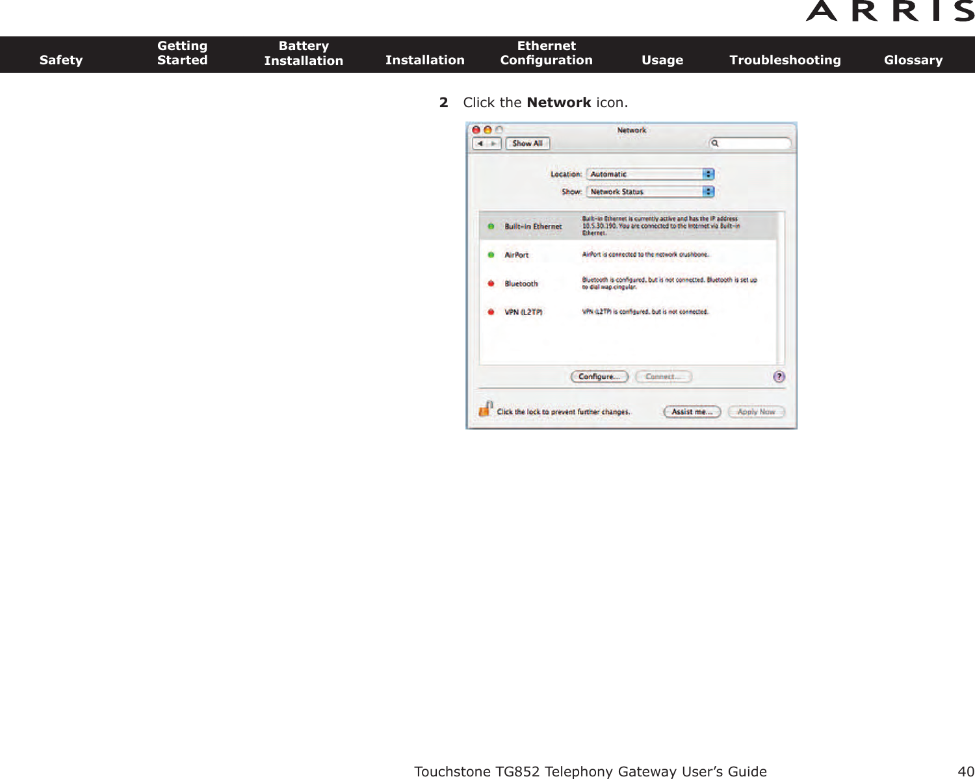Click the search field in Network window
975x779 pixels.
point(750,143)
